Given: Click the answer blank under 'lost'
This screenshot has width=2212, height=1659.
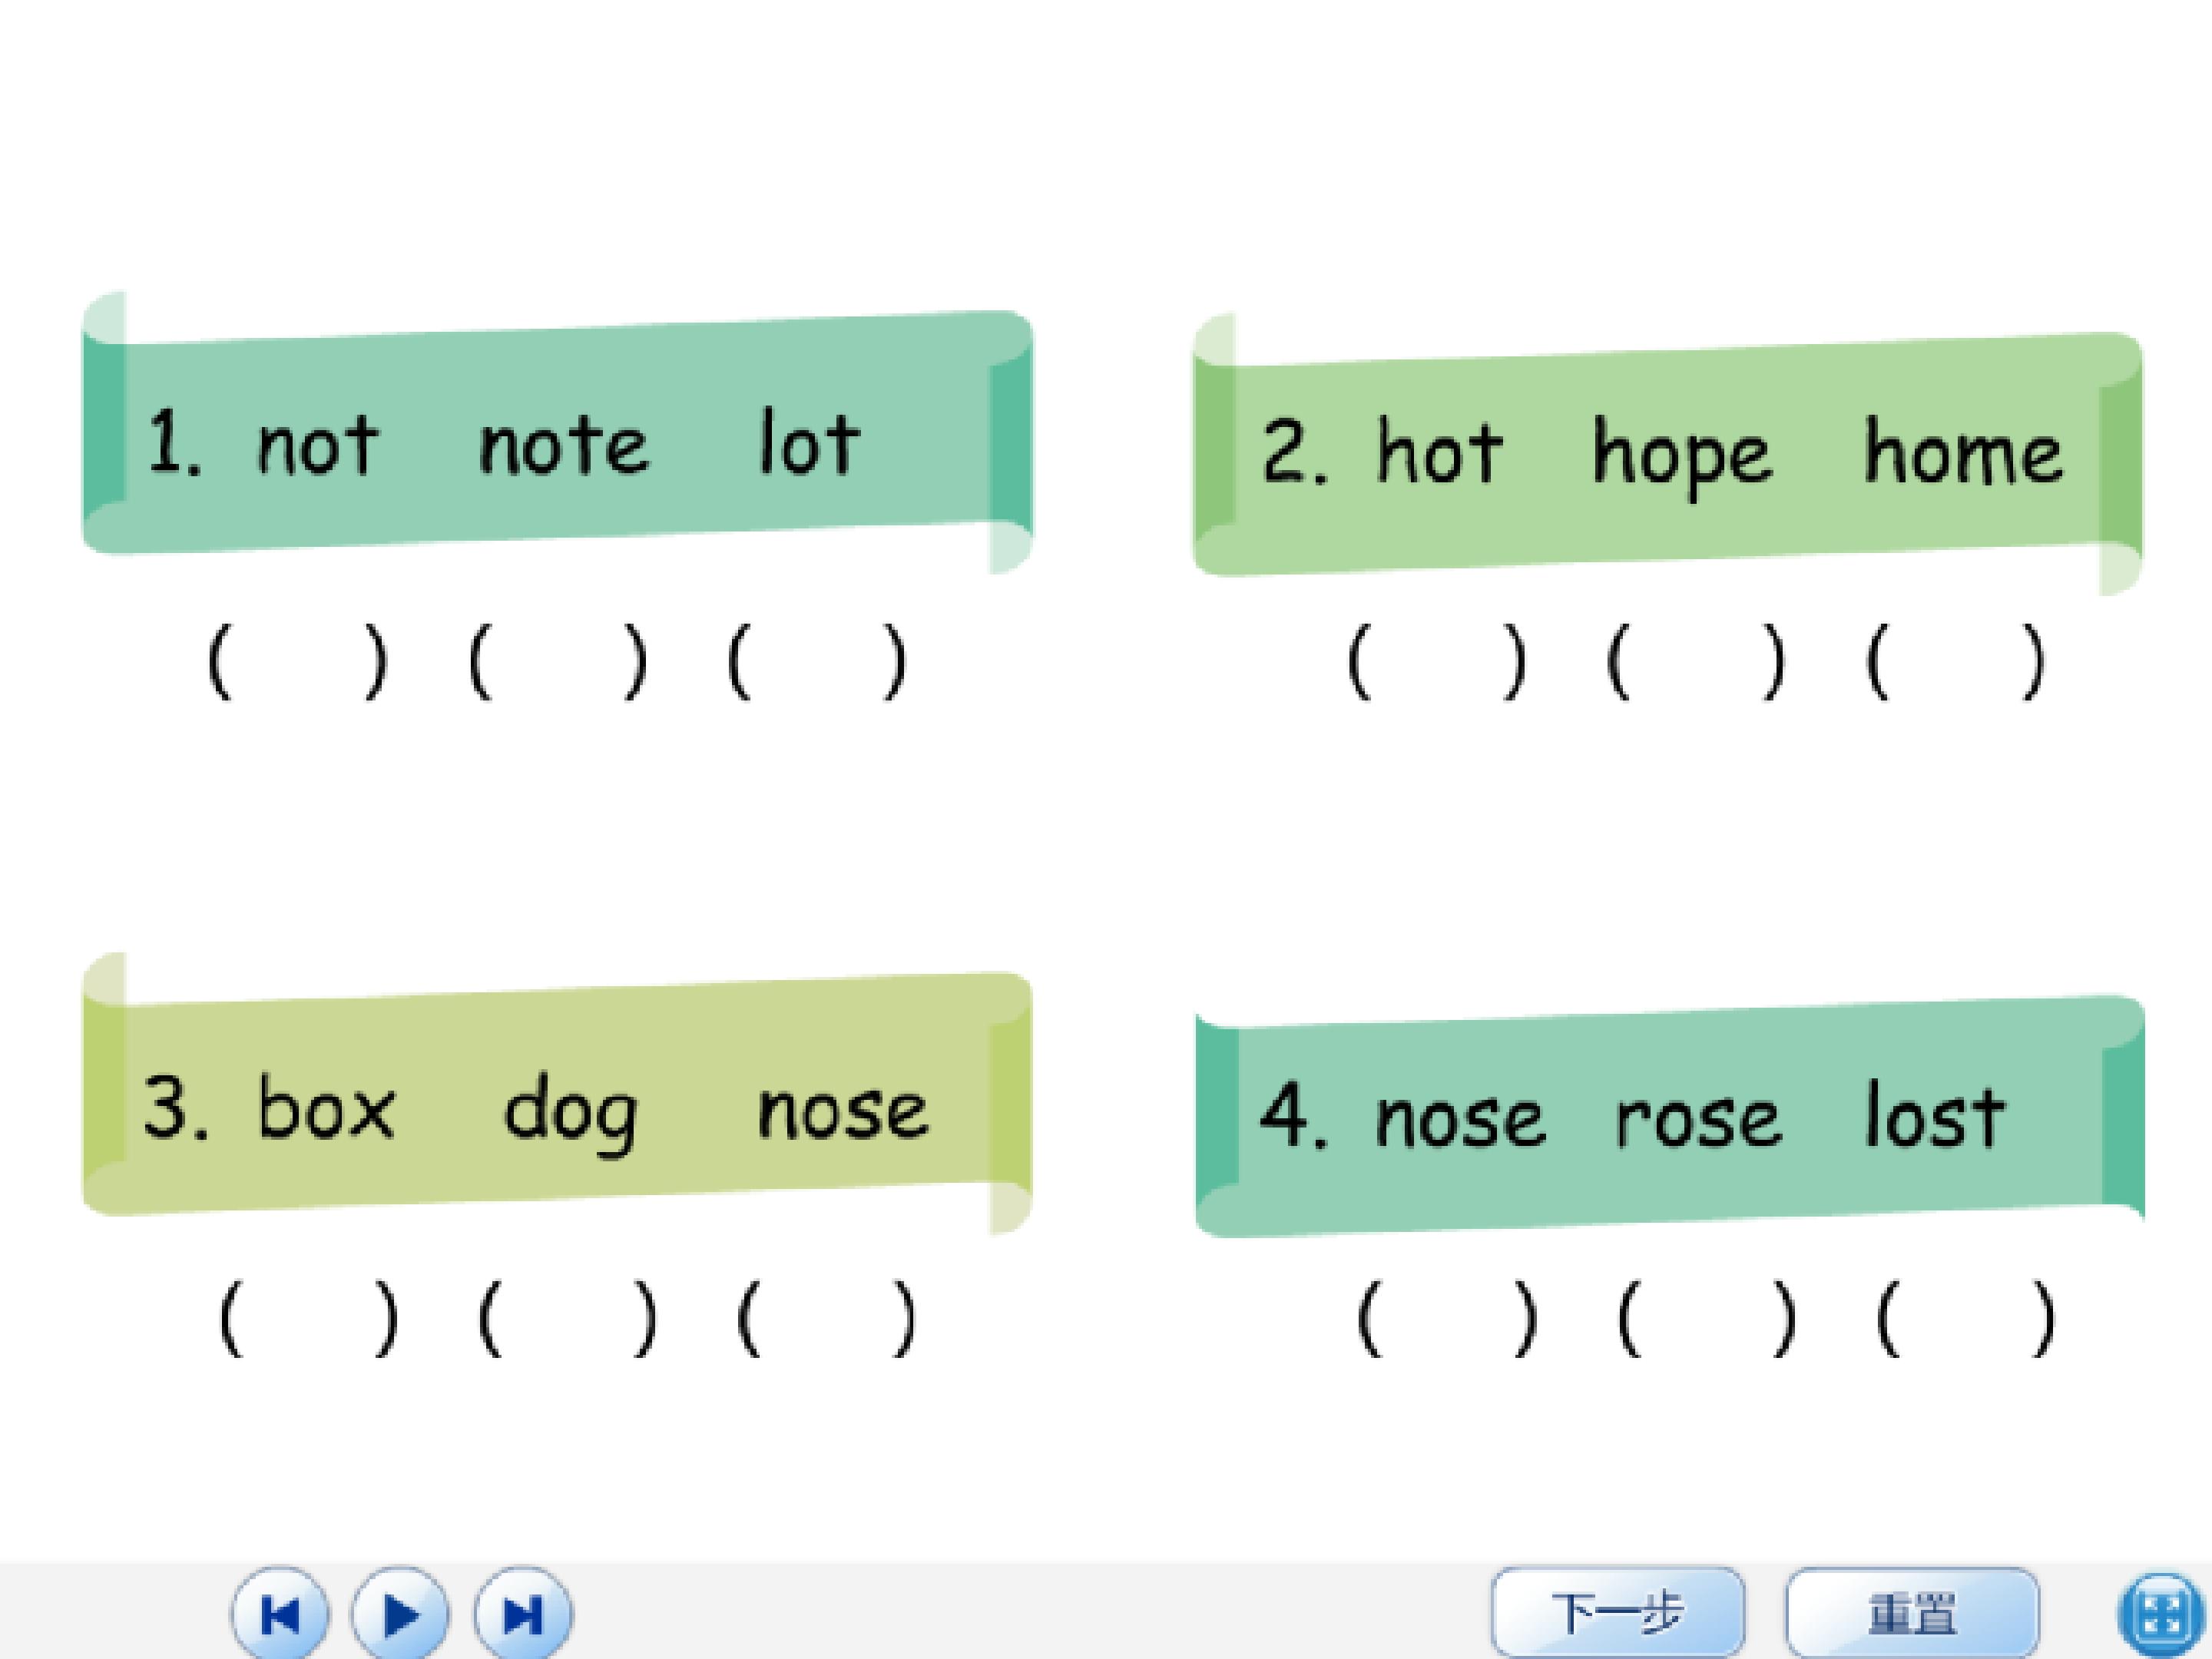Looking at the screenshot, I should [1967, 1318].
